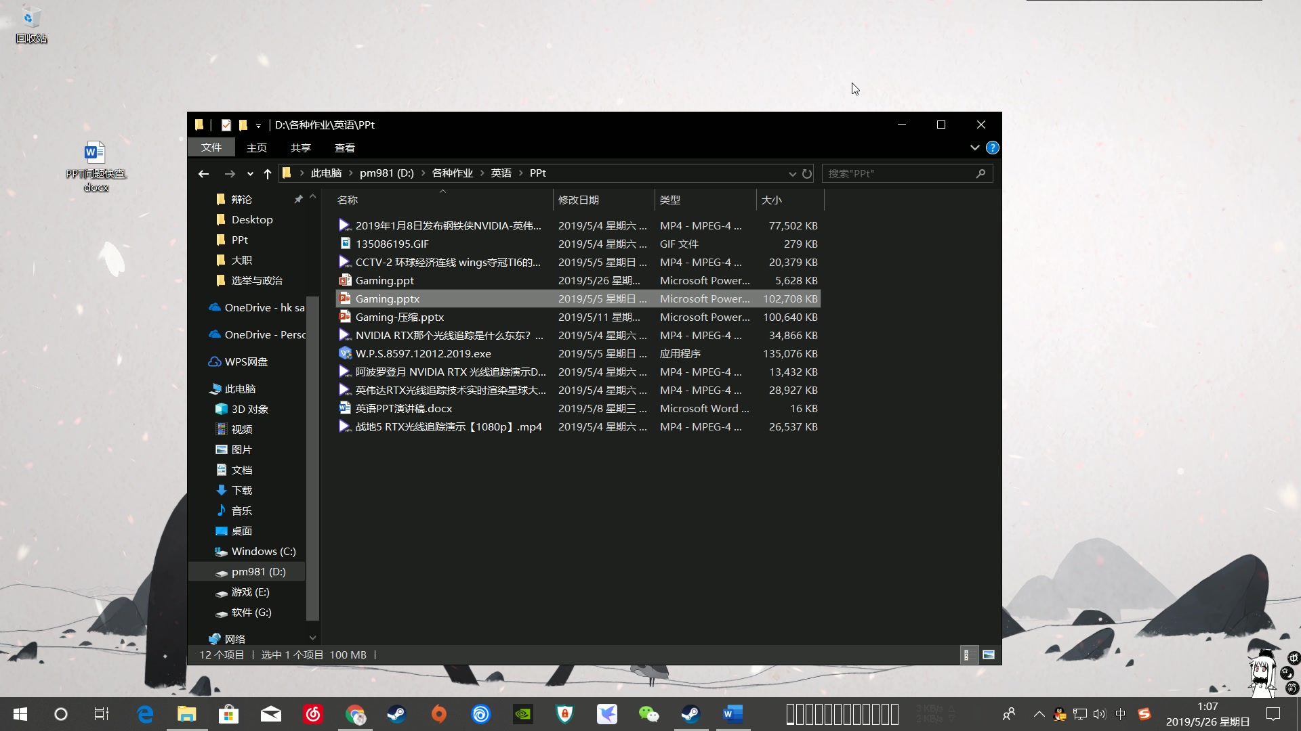Open the Explorer help icon
This screenshot has height=731, width=1301.
[x=992, y=148]
